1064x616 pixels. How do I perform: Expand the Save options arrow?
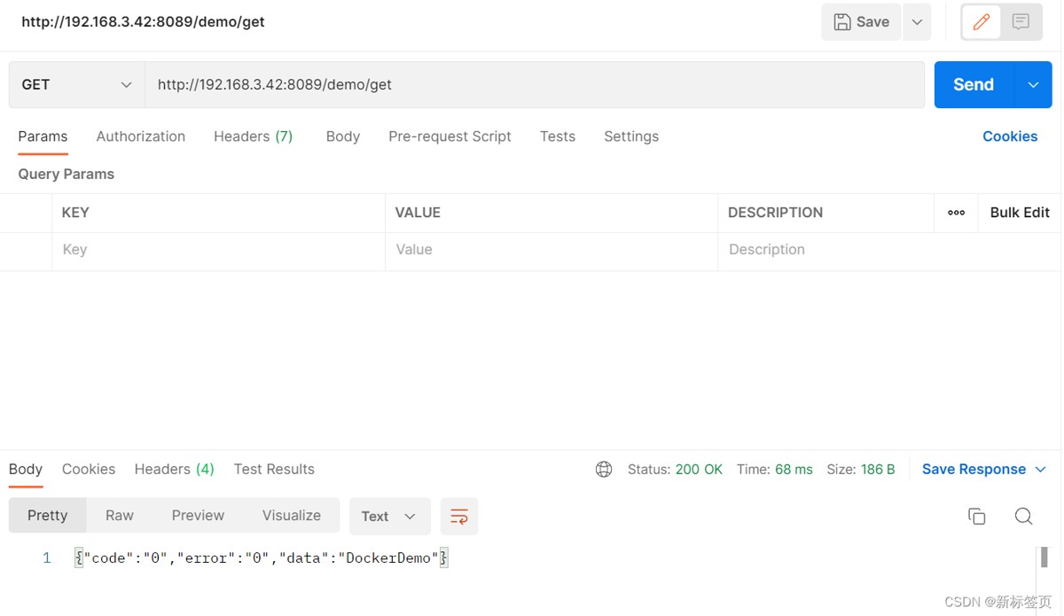tap(917, 22)
